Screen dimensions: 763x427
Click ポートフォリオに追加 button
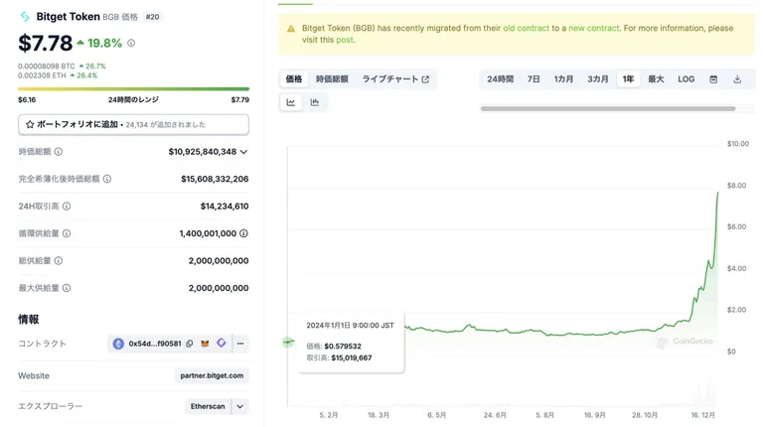[x=133, y=124]
